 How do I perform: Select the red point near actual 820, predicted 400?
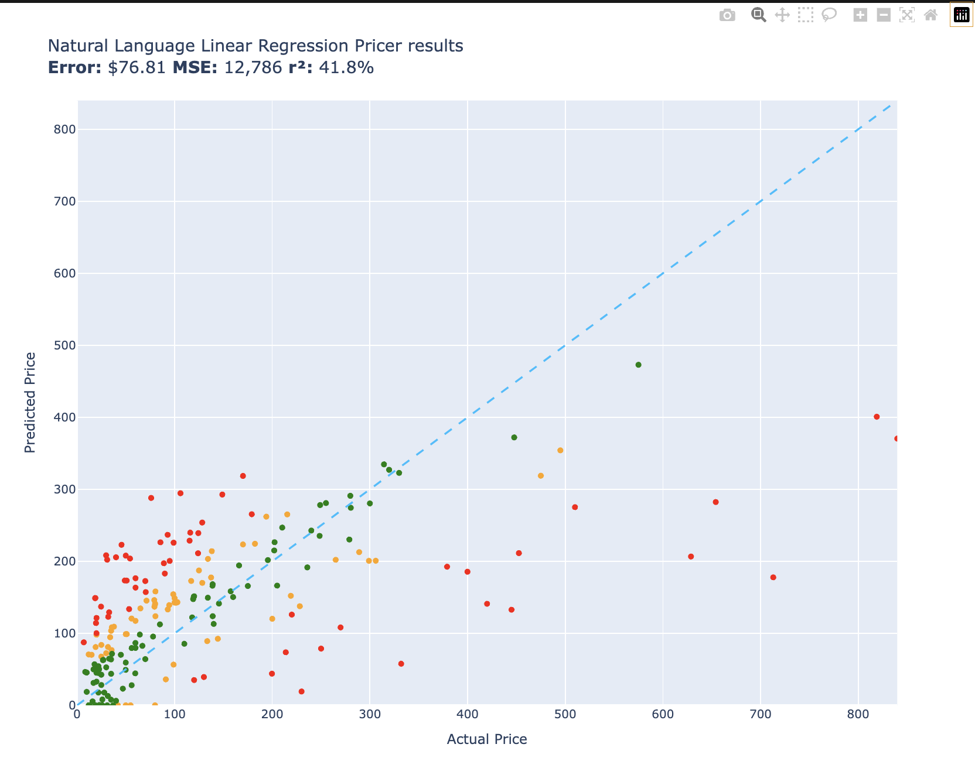tap(877, 417)
